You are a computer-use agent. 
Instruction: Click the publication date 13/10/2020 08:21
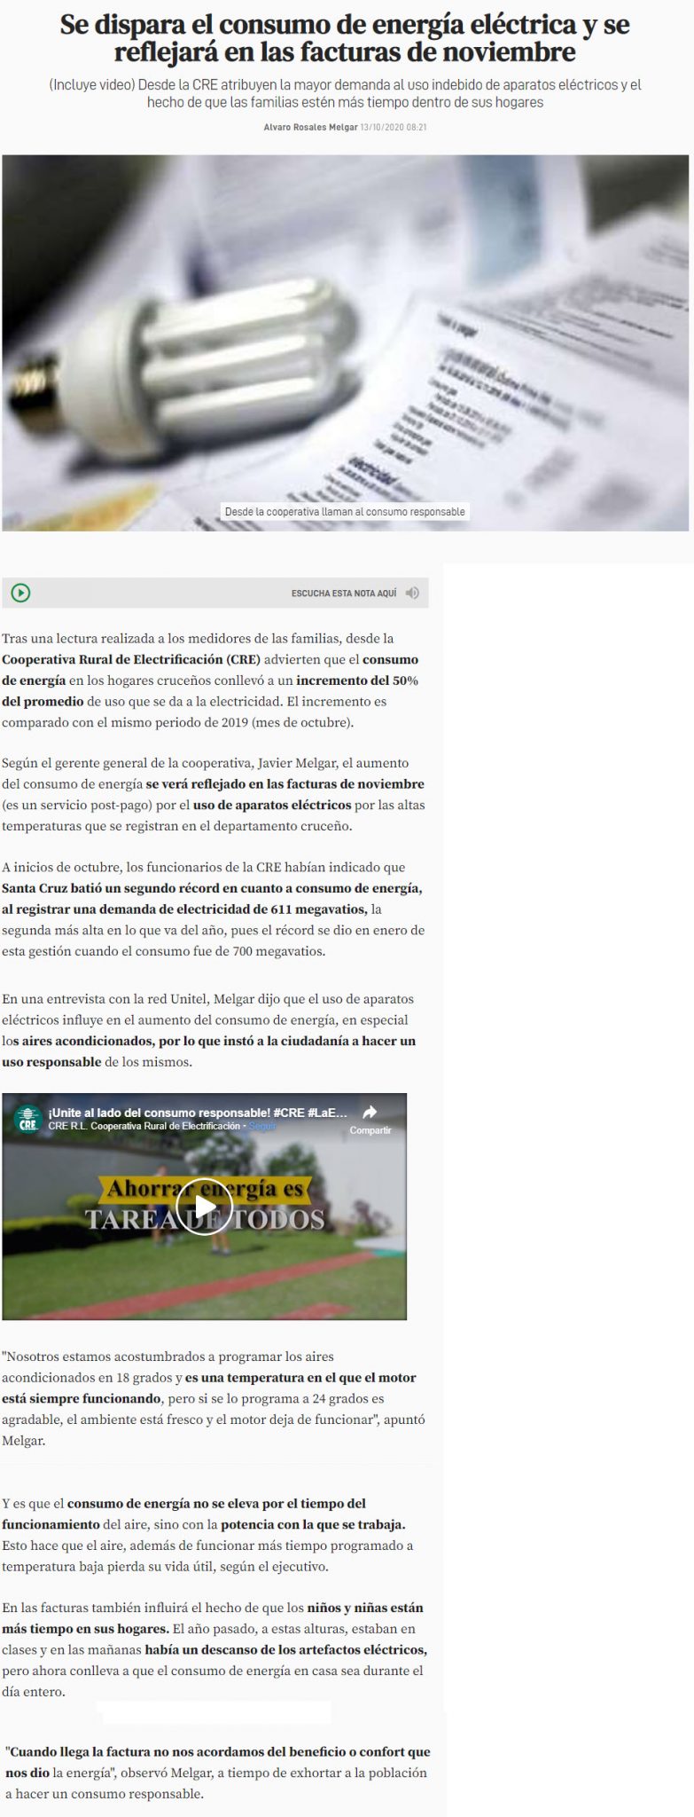(394, 127)
